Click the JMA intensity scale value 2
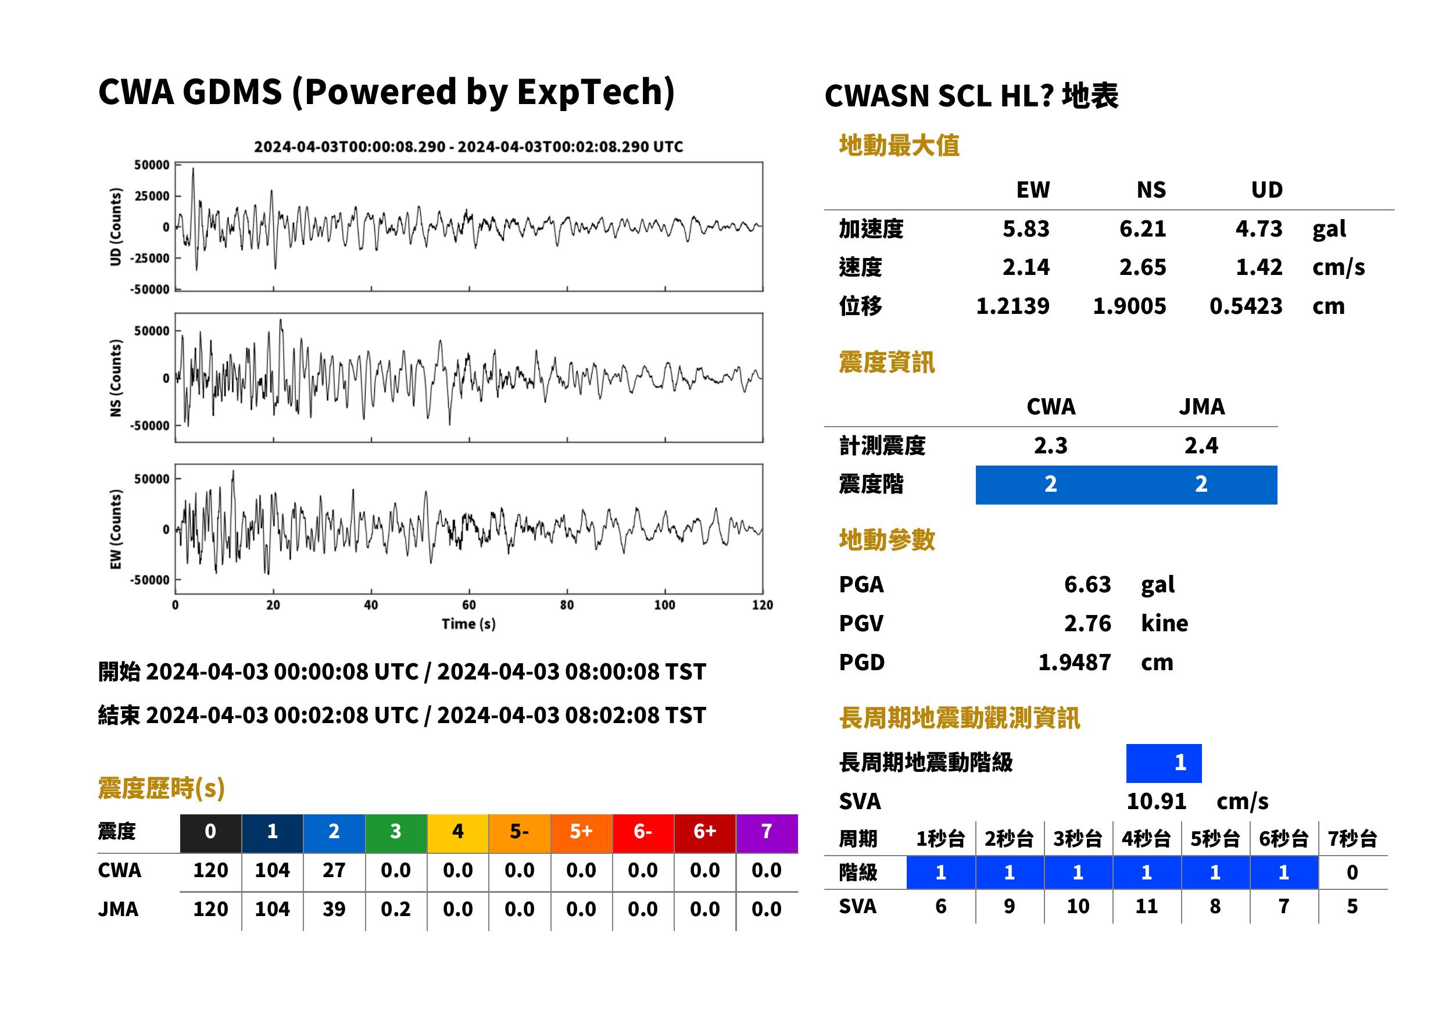The width and height of the screenshot is (1442, 1030). pyautogui.click(x=1202, y=485)
